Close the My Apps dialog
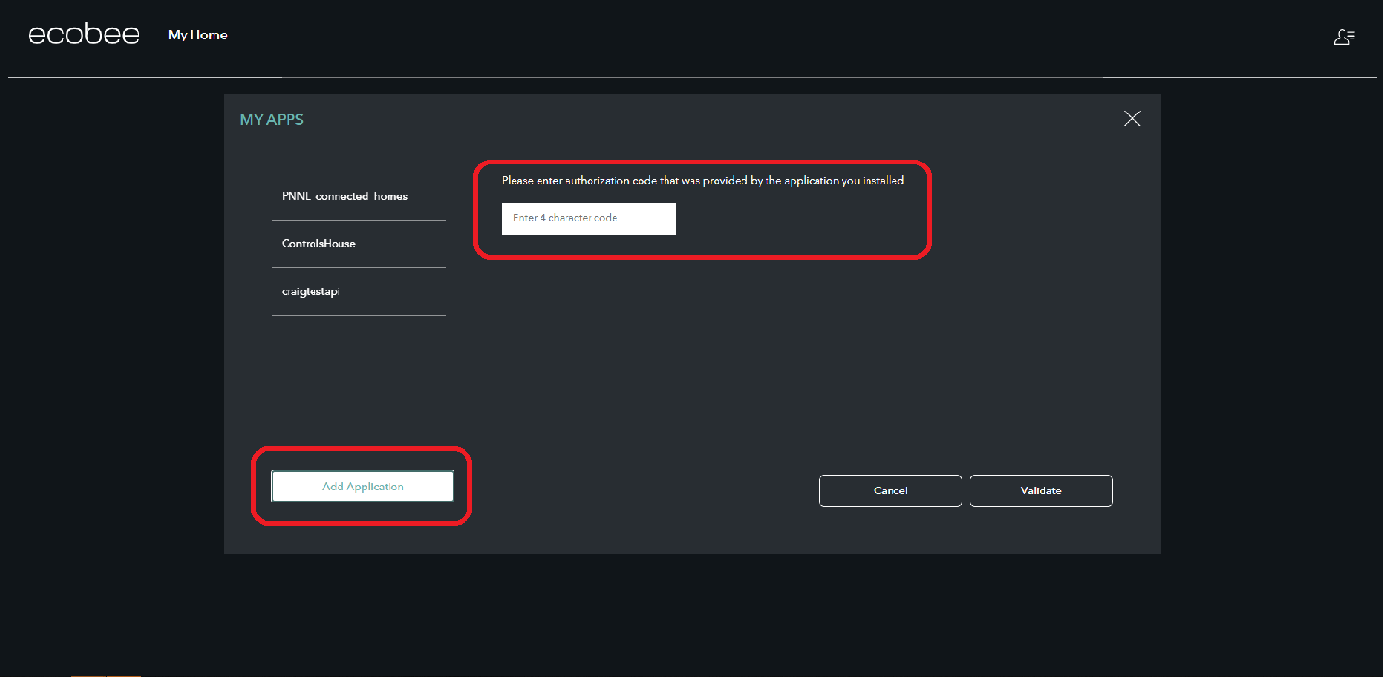This screenshot has height=677, width=1383. (x=1132, y=118)
